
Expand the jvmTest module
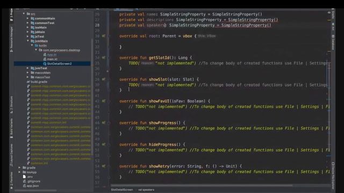[x=27, y=68]
